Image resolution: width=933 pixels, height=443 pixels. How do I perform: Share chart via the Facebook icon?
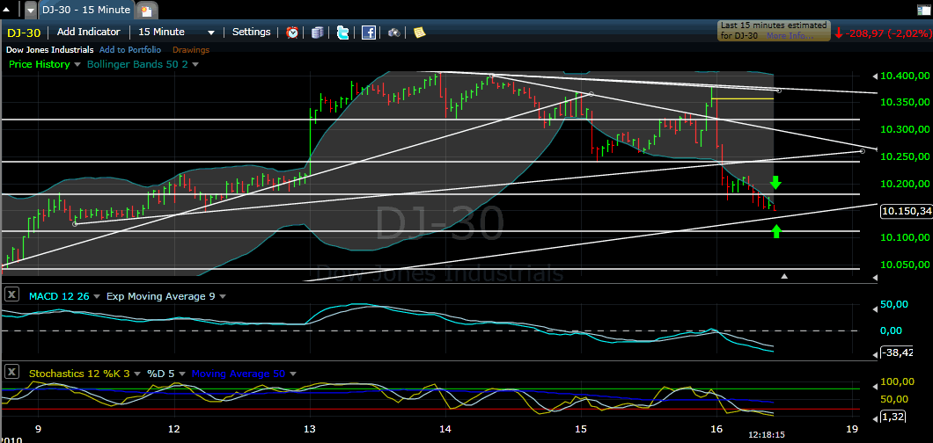(369, 33)
